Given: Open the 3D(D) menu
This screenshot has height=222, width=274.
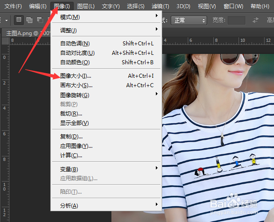Looking at the screenshot, I should click(183, 6).
